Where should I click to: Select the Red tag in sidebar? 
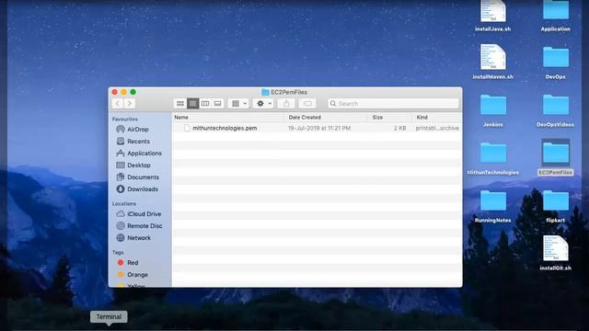pyautogui.click(x=133, y=263)
